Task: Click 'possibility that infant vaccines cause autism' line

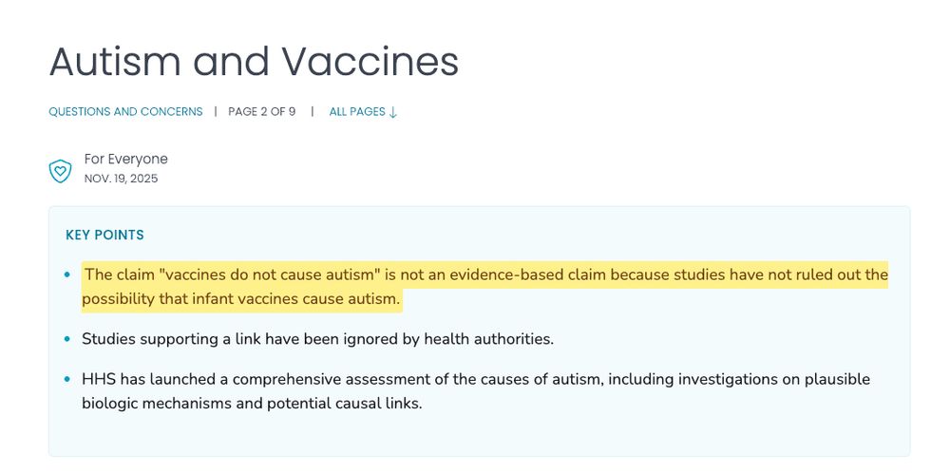Action: click(240, 299)
